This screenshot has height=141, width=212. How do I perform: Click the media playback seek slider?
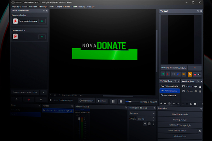[x=132, y=102]
